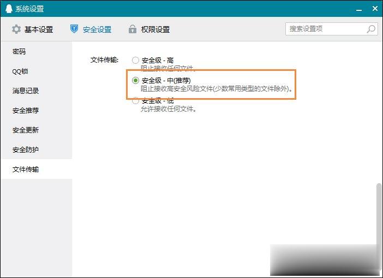Viewport: 383px width, 278px height.
Task: Open the 权限设置 tab
Action: pos(149,29)
